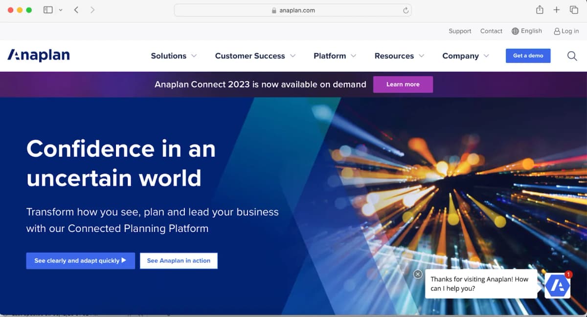Open the Contact link
Screen dimensions: 587x317
[x=491, y=31]
